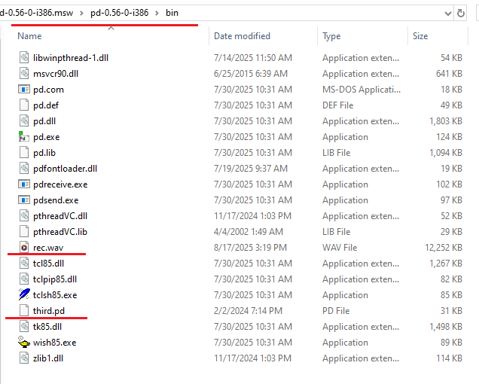Select the file name tcl85.dll
Image resolution: width=479 pixels, height=384 pixels.
[48, 264]
